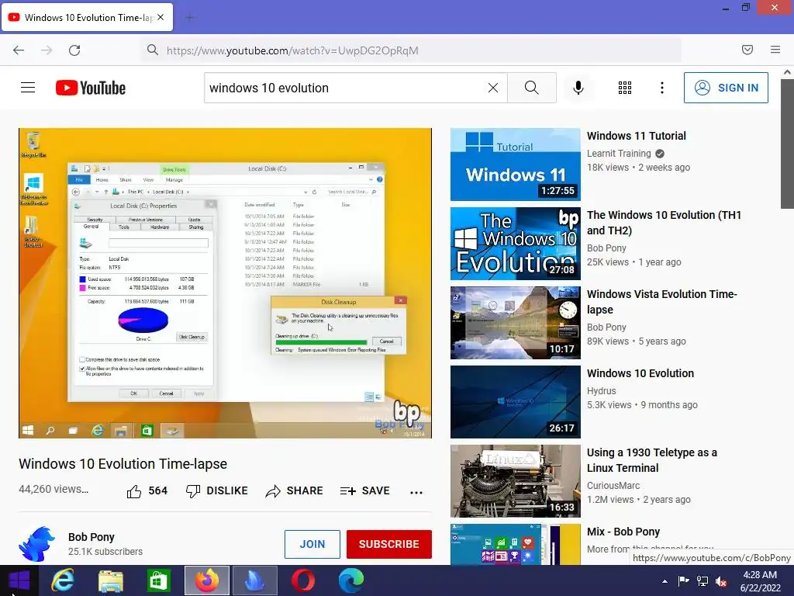This screenshot has height=596, width=794.
Task: Click SIGN IN button
Action: click(x=726, y=88)
